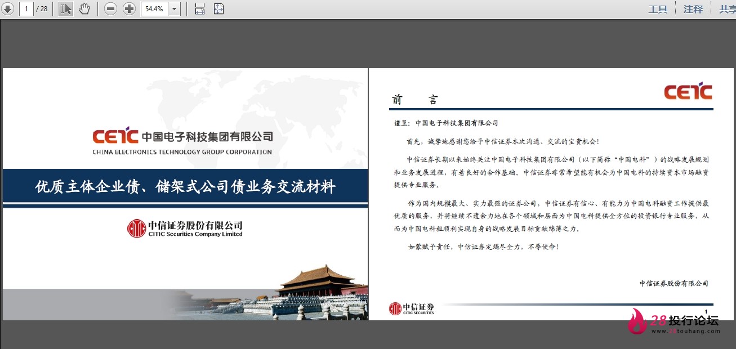
Task: Click CHINA ELECTRONICS TECHNOLOGY GROUP CORPORATION text
Action: click(182, 152)
